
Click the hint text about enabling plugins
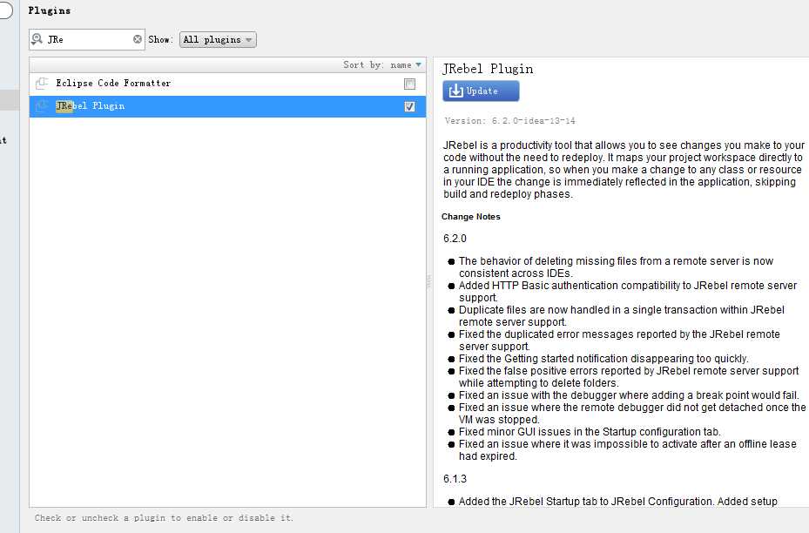point(164,517)
